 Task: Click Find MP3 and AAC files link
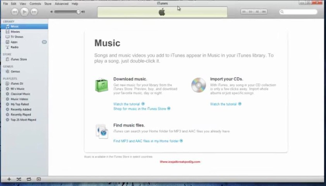click(148, 141)
